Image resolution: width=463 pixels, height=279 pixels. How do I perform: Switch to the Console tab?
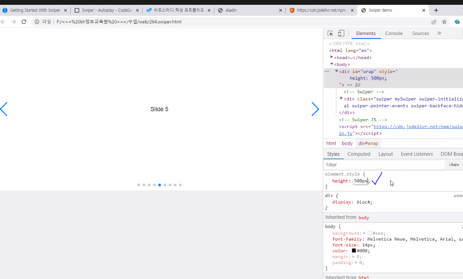(394, 33)
